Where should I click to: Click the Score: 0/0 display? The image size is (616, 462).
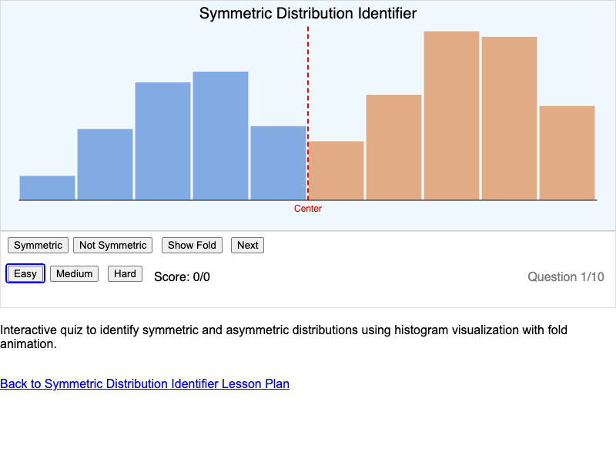pyautogui.click(x=182, y=276)
